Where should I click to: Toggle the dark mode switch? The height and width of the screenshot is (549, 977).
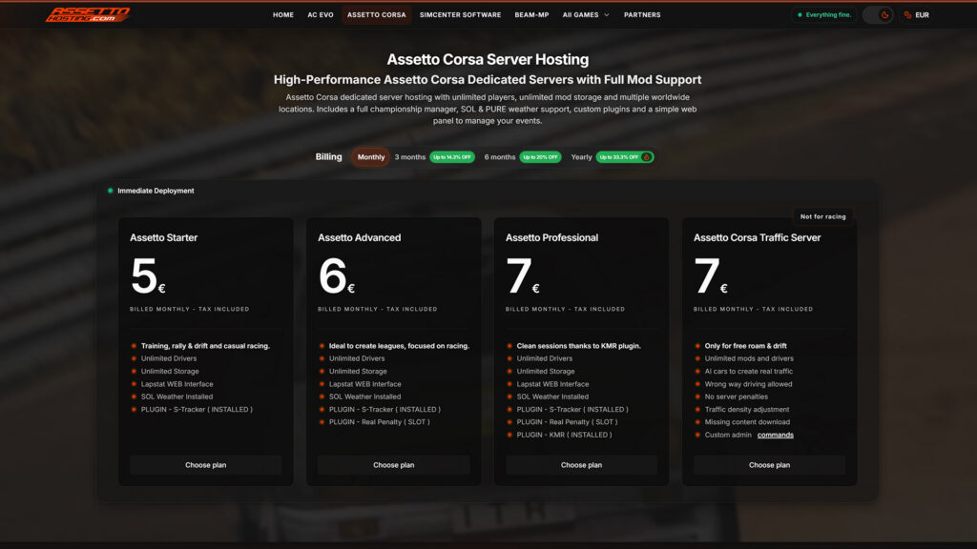click(x=876, y=15)
